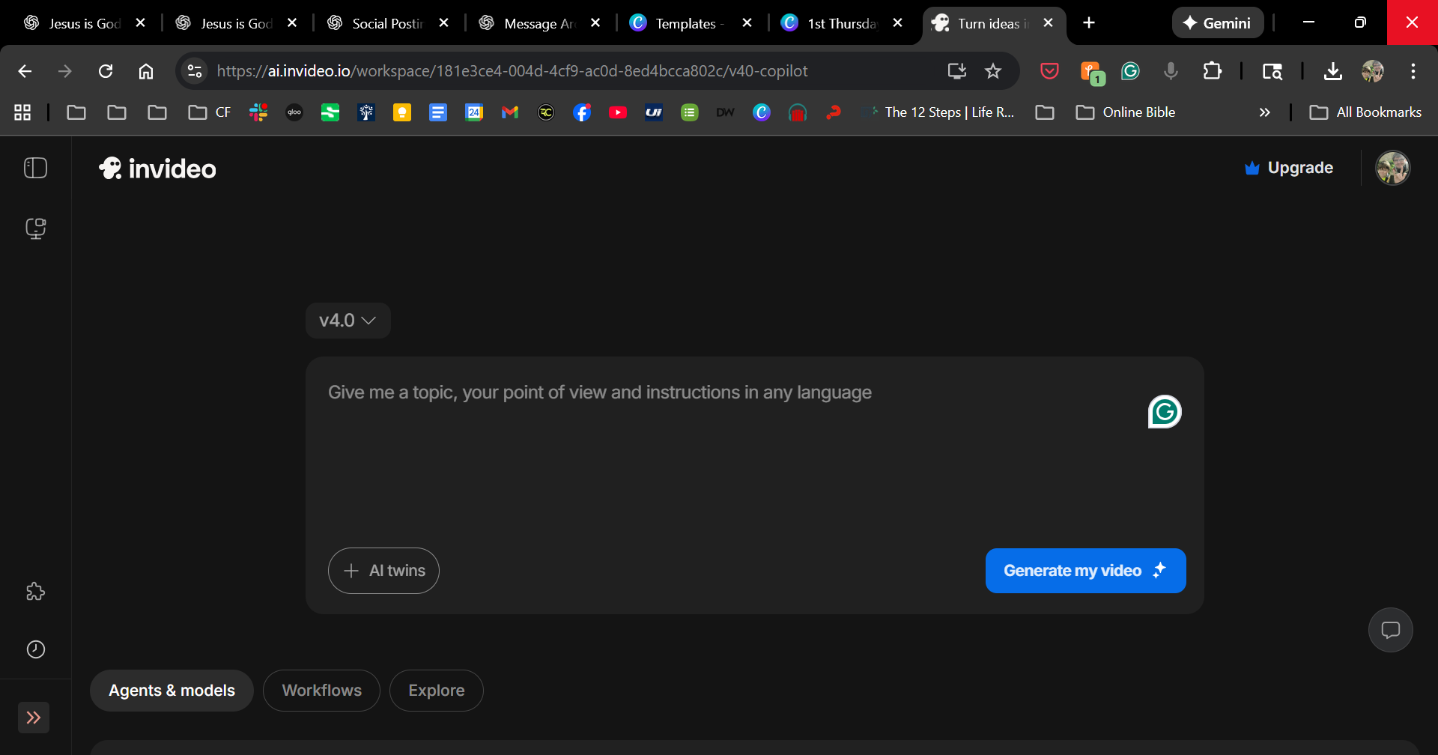Screen dimensions: 1438x755
Task: Expand the v4.0 version dropdown
Action: 348,321
